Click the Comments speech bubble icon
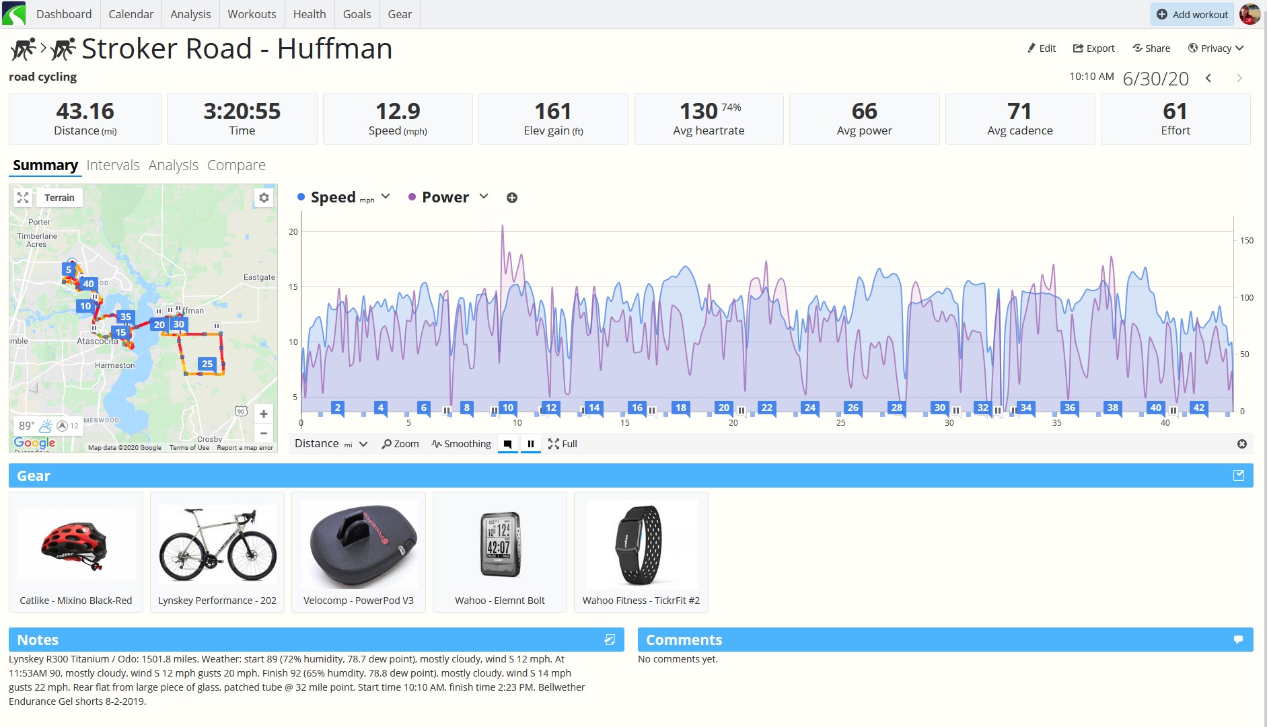 pos(1238,640)
